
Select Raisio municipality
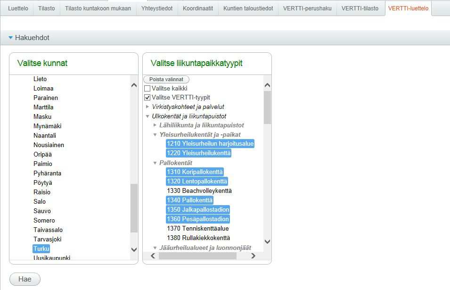(x=42, y=192)
